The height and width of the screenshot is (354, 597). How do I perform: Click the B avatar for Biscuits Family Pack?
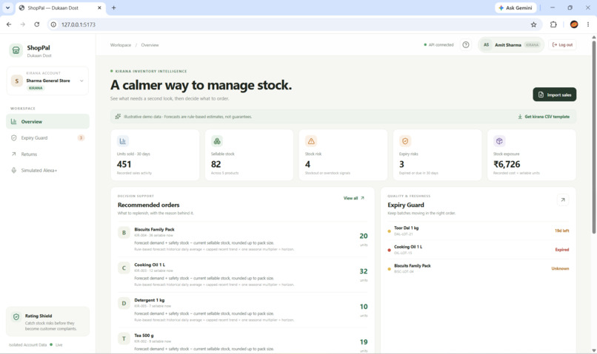(124, 233)
